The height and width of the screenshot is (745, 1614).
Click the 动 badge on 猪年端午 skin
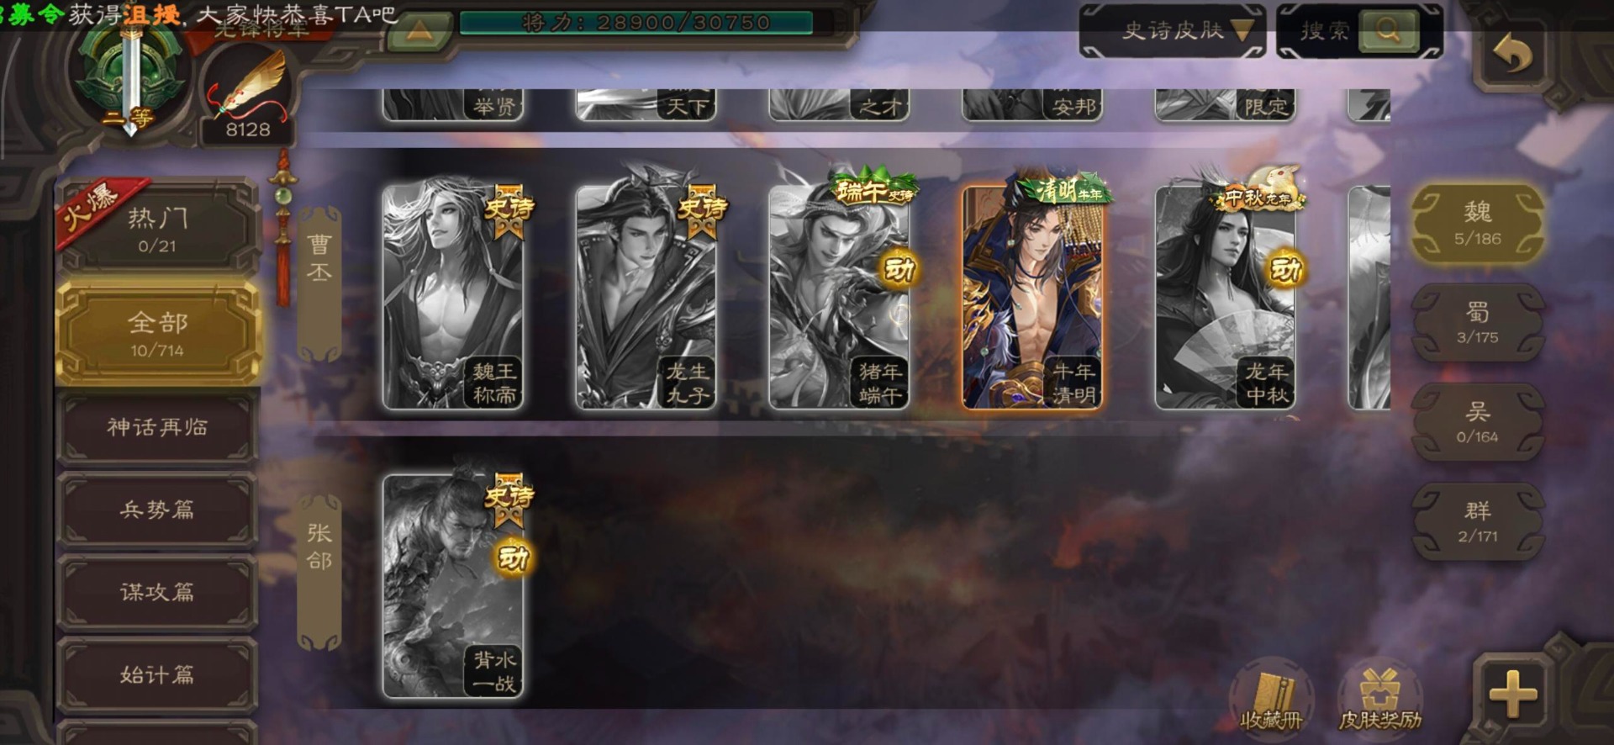[899, 270]
